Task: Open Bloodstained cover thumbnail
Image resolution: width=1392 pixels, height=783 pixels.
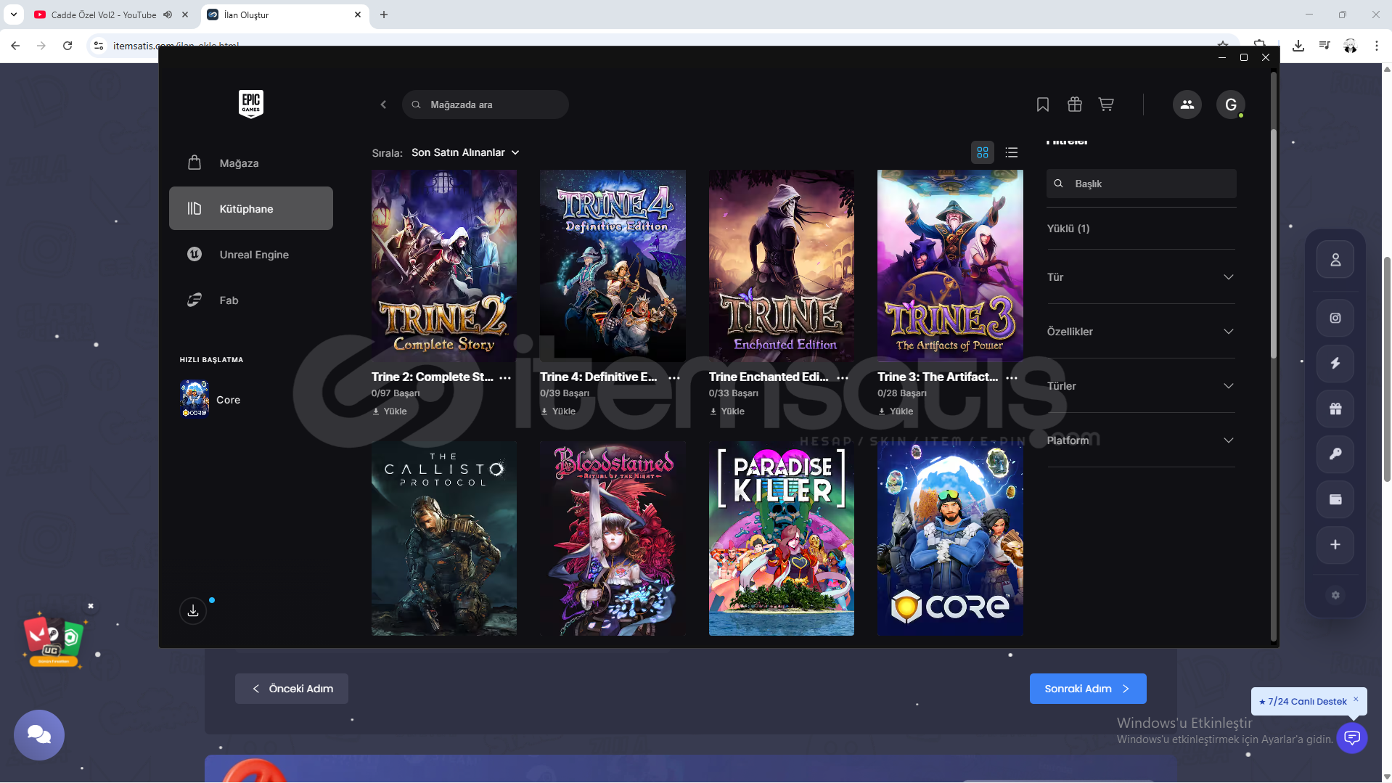Action: pos(613,538)
